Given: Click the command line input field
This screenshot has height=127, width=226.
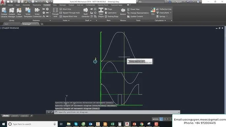Looking at the screenshot, I should (x=117, y=112).
